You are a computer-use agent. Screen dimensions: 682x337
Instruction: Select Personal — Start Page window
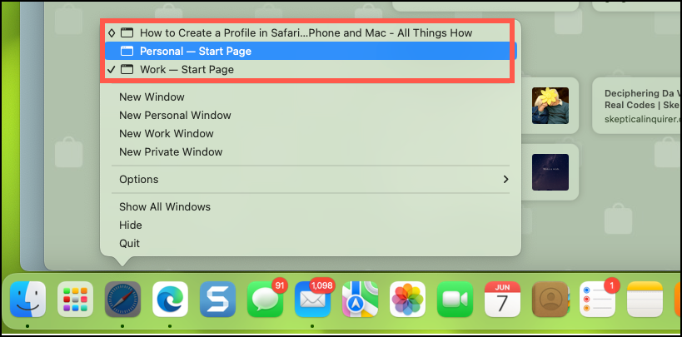point(311,52)
